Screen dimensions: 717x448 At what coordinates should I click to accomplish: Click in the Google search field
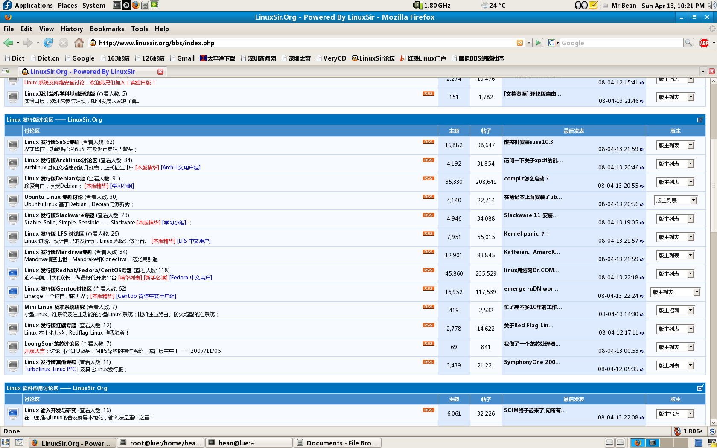[622, 43]
